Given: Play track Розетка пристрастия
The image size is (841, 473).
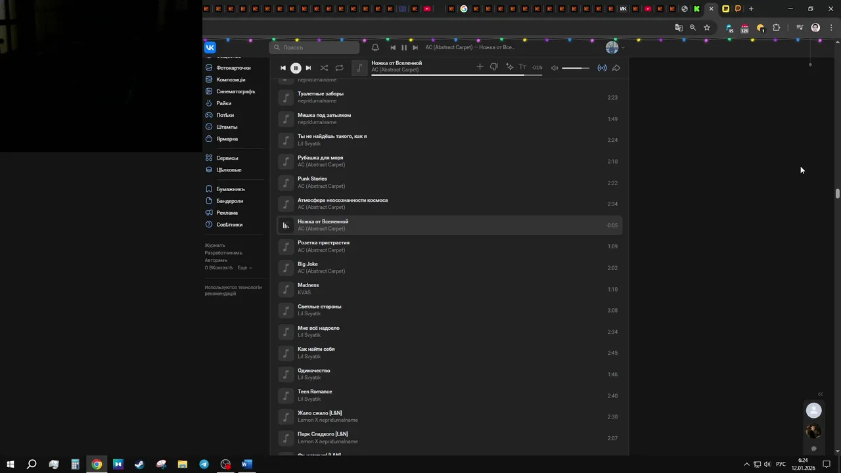Looking at the screenshot, I should coord(449,246).
